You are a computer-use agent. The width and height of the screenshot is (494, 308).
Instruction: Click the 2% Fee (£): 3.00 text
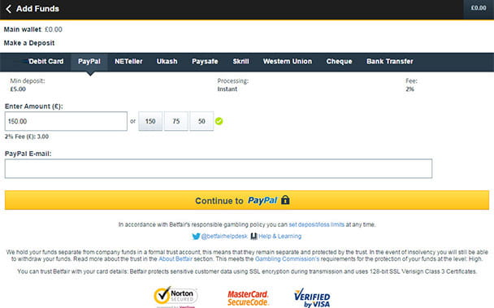[27, 137]
